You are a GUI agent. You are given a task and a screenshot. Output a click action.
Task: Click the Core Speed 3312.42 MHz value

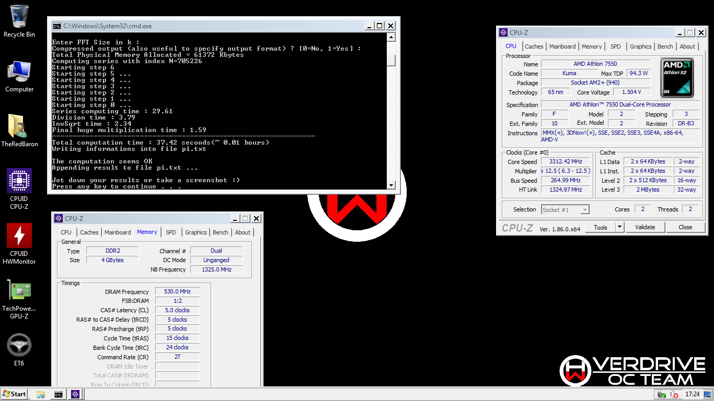tap(566, 162)
